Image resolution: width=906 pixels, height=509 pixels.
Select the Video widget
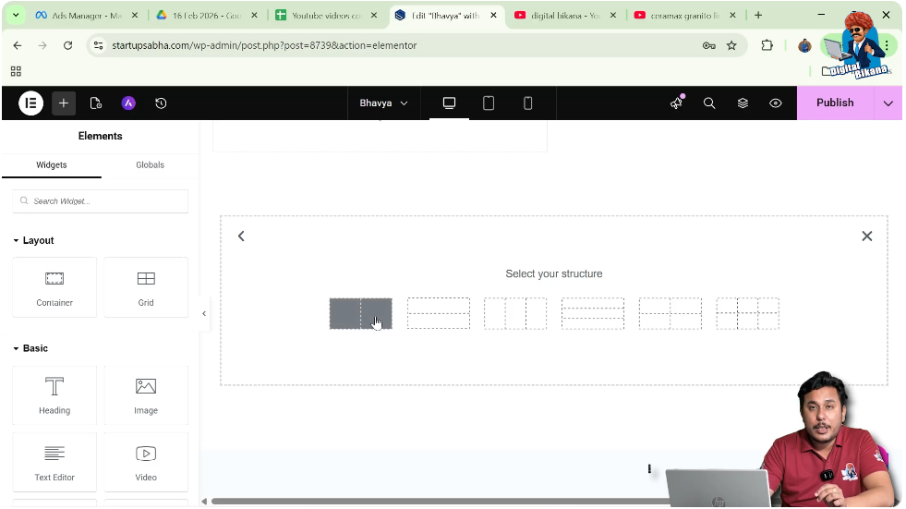(146, 462)
